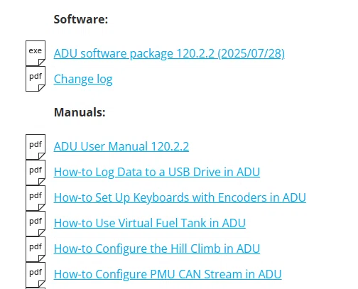Click pdf icon for Keyboards with Encoders guide
Screen dimensions: 358x289
click(x=36, y=198)
